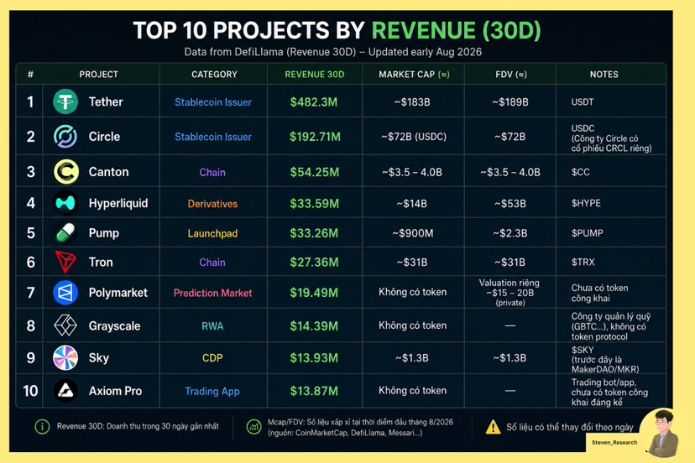The width and height of the screenshot is (695, 463).
Task: Click the $54.25M revenue value
Action: coord(314,172)
